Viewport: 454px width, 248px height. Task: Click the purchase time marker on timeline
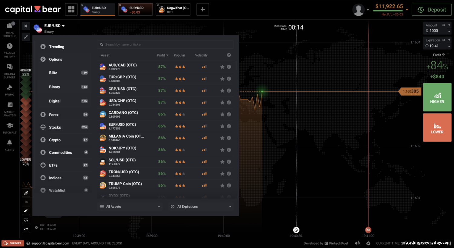pos(296,230)
